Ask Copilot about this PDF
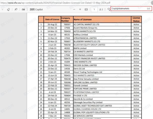153x119 pixels. click(36, 10)
